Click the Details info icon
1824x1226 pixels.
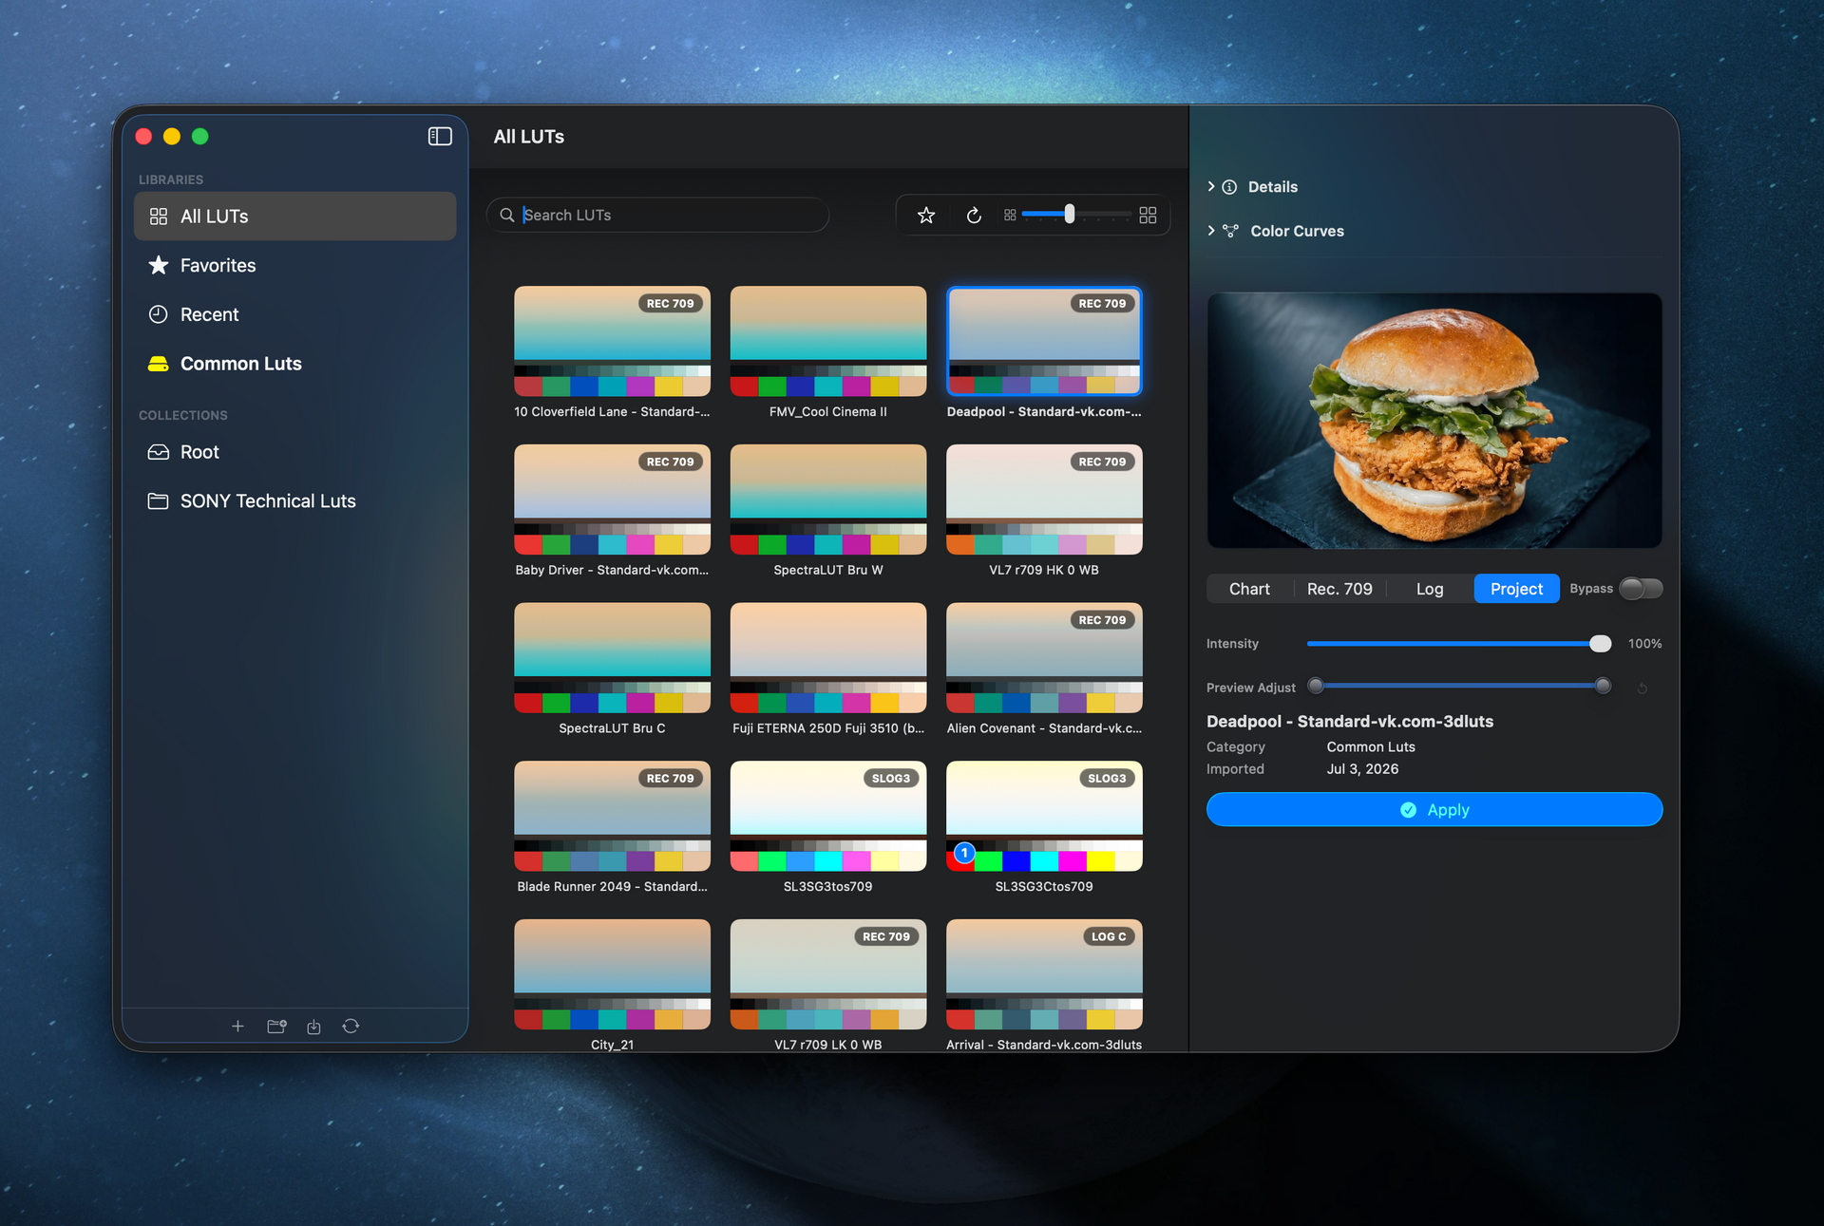point(1229,187)
